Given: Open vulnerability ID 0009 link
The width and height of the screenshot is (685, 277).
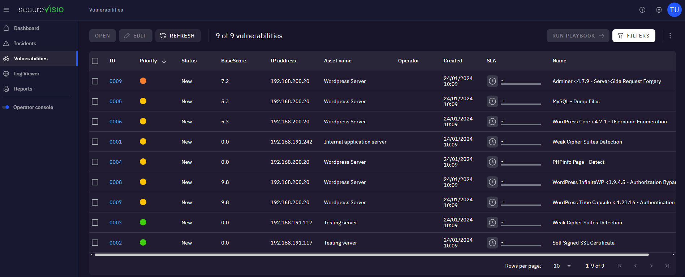Looking at the screenshot, I should pos(116,81).
